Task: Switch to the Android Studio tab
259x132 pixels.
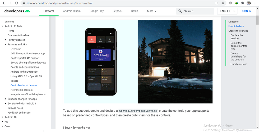Action: point(72,11)
